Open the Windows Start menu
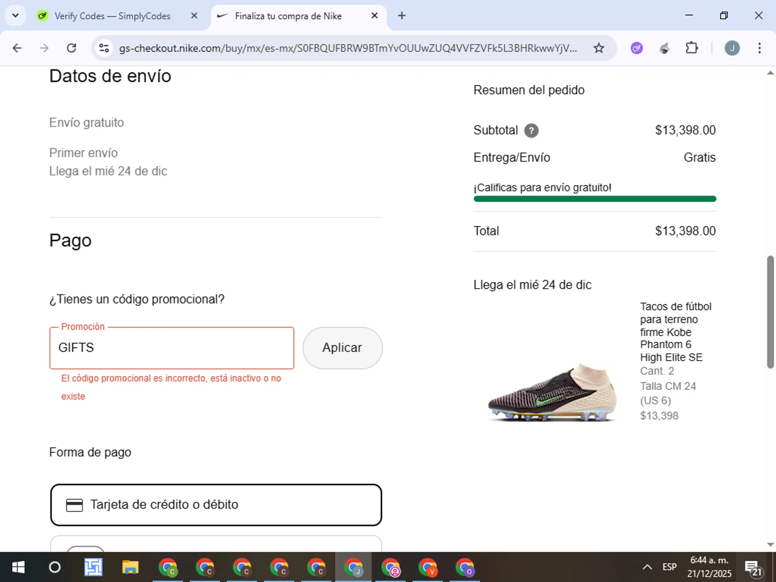This screenshot has height=582, width=776. tap(18, 568)
